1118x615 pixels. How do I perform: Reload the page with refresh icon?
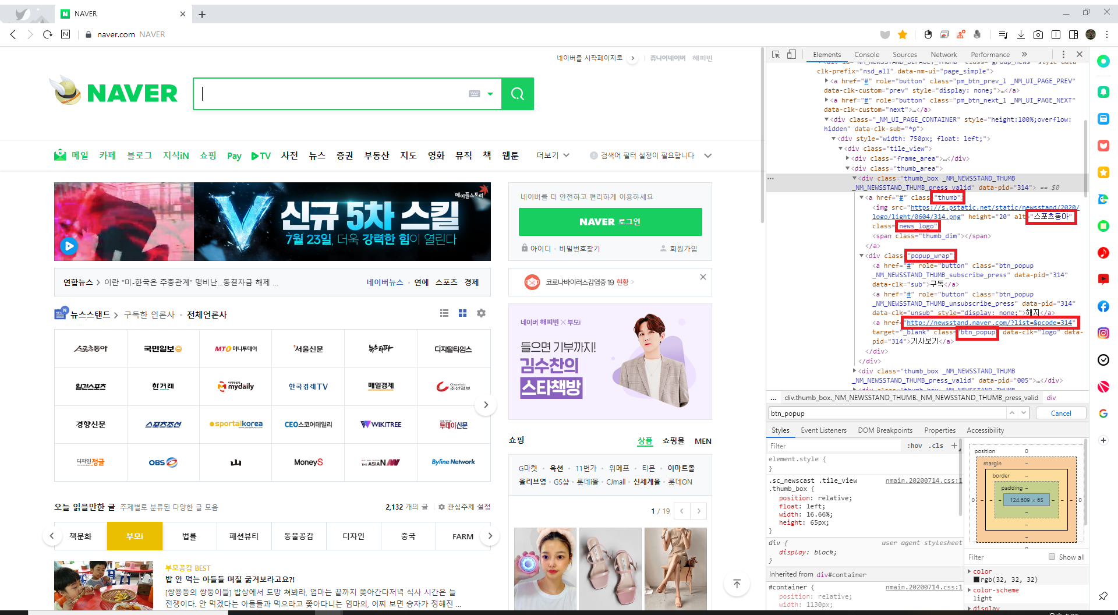point(48,34)
